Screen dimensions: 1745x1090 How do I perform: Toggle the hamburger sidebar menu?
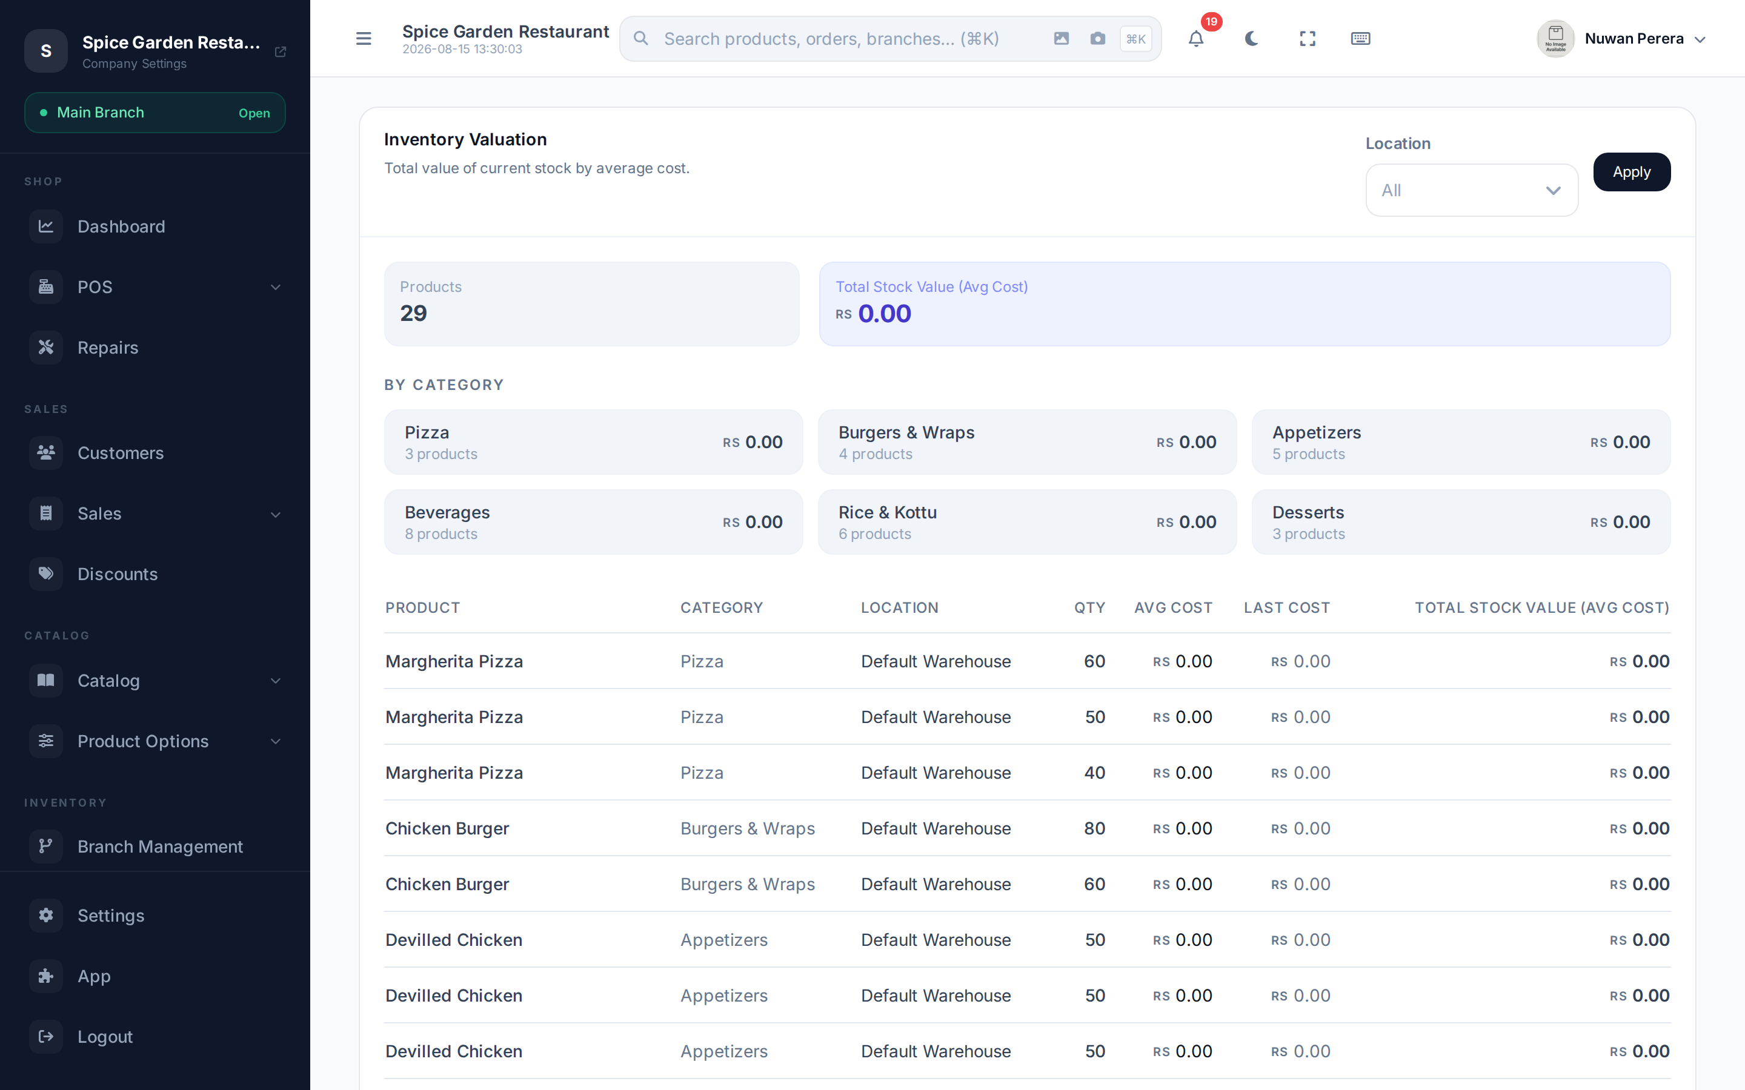[364, 38]
